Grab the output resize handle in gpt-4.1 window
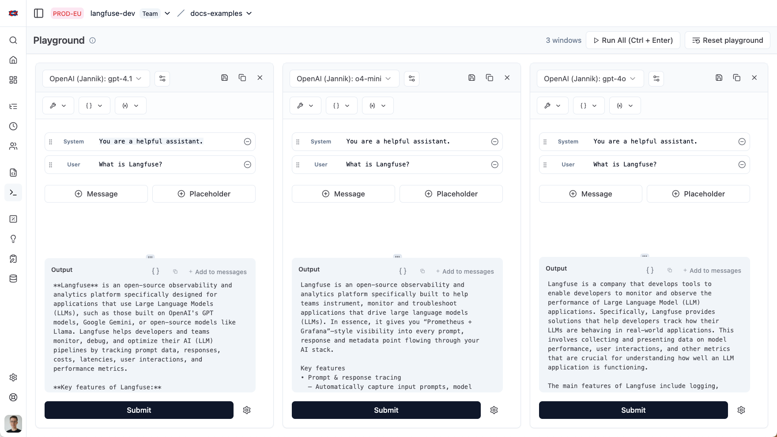 tap(150, 256)
